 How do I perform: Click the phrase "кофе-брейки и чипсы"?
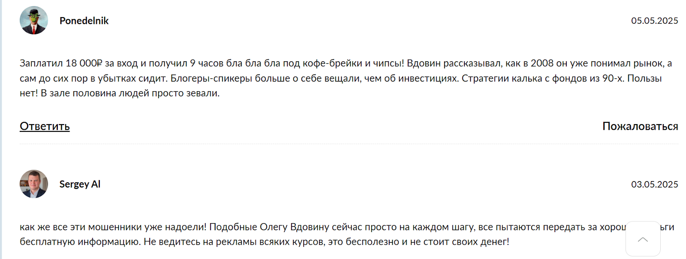[352, 63]
